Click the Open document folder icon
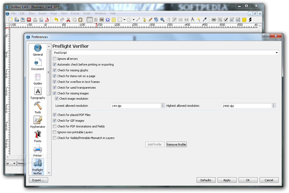289x193 pixels. click(17, 20)
